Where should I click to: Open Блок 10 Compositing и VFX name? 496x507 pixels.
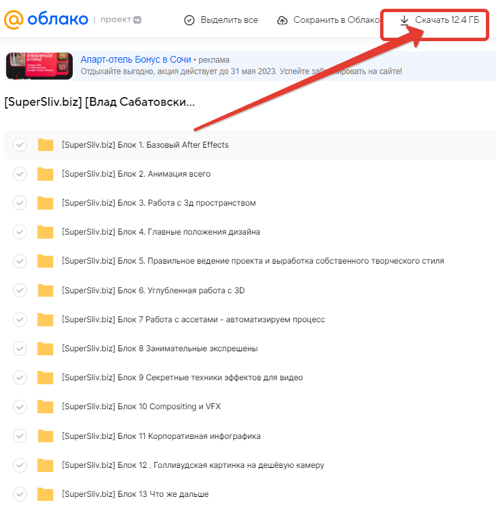point(142,407)
